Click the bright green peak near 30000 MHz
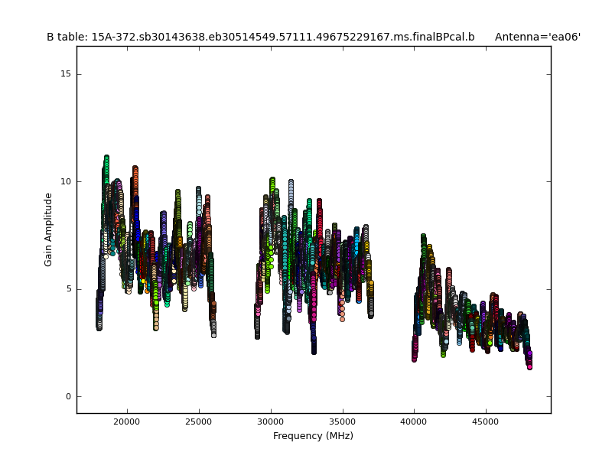Image resolution: width=612 pixels, height=459 pixels. (x=272, y=181)
